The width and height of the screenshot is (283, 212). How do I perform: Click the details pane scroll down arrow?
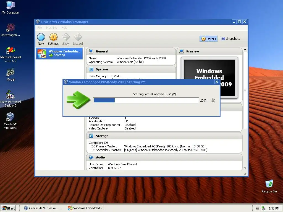[245, 168]
